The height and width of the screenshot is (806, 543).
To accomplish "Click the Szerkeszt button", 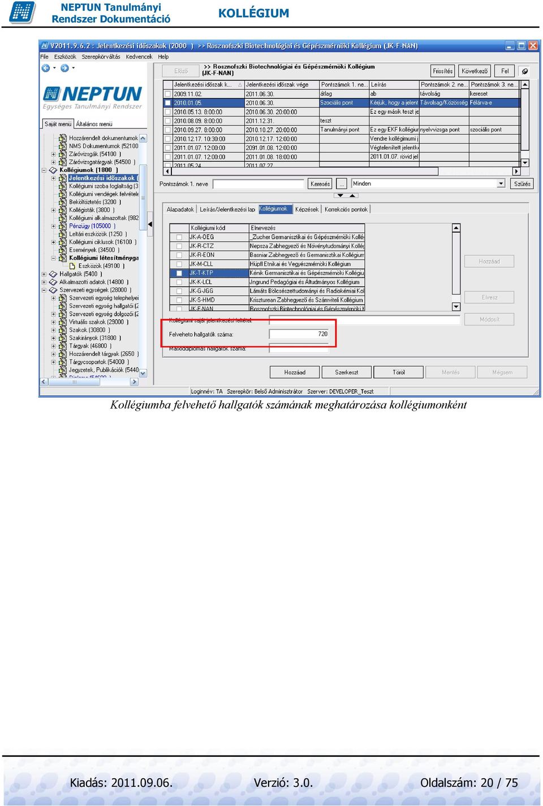I will (x=346, y=372).
